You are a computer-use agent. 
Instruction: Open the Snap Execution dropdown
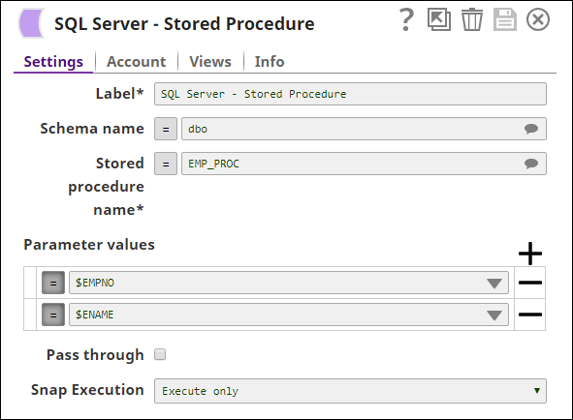350,391
